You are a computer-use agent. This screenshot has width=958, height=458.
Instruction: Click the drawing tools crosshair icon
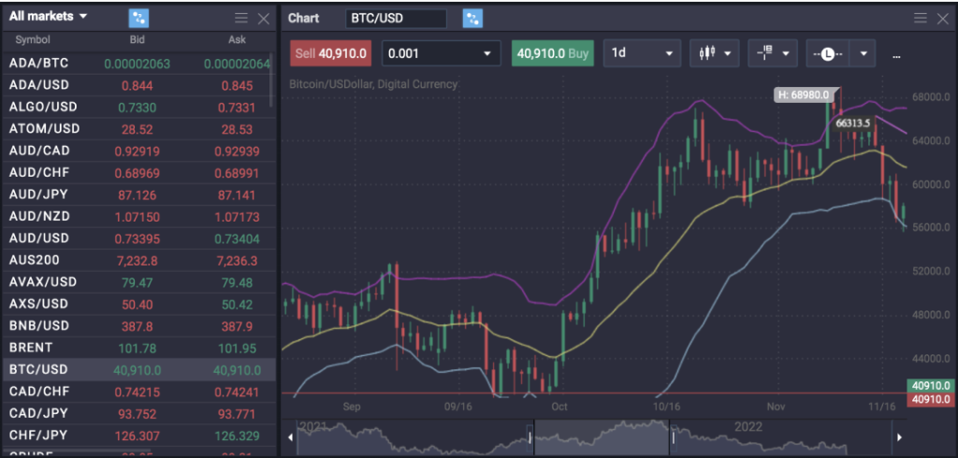coord(765,53)
